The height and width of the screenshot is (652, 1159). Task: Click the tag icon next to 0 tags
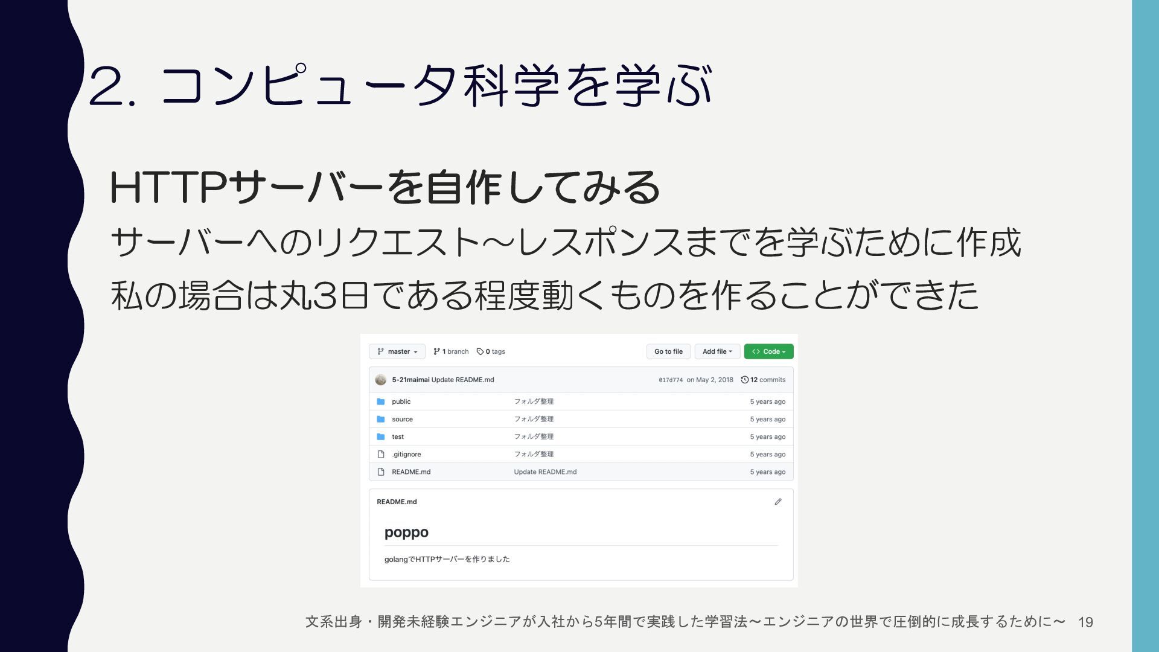[x=480, y=351]
